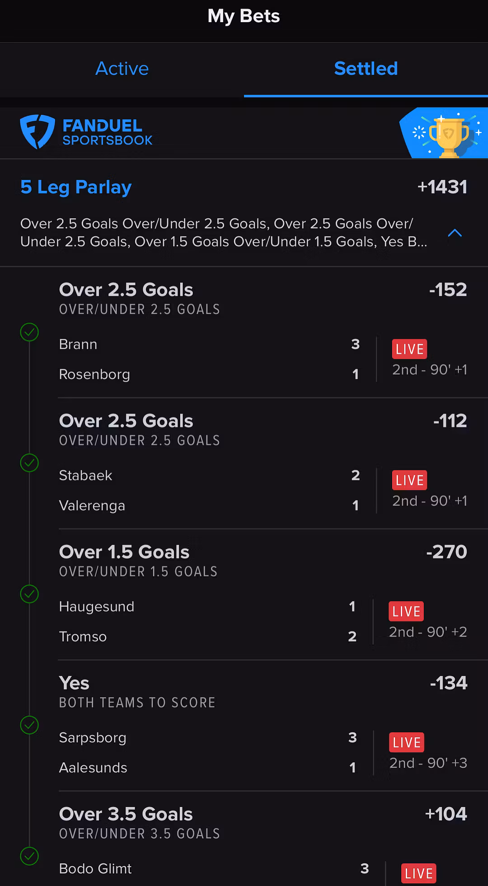
Task: Click the LIVE badge for Bodo Glimt match
Action: coord(419,873)
